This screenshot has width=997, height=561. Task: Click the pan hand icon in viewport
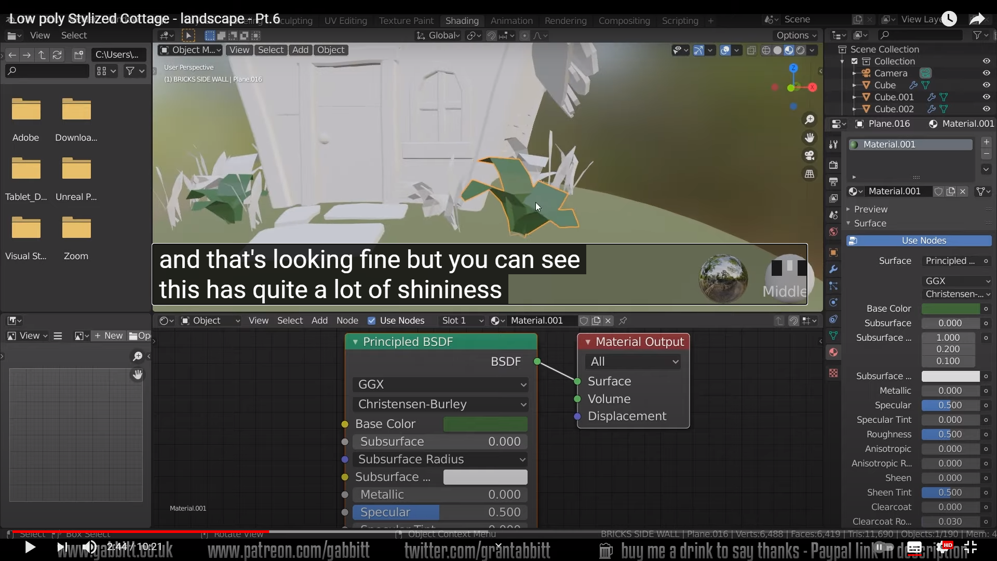click(x=809, y=138)
